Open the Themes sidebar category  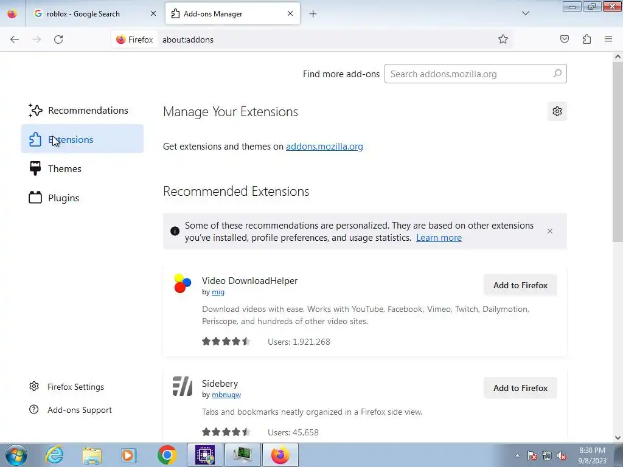[x=82, y=168]
